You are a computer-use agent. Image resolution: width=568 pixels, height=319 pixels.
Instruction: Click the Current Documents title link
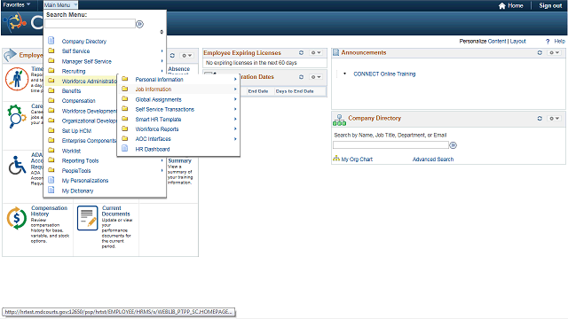115,211
